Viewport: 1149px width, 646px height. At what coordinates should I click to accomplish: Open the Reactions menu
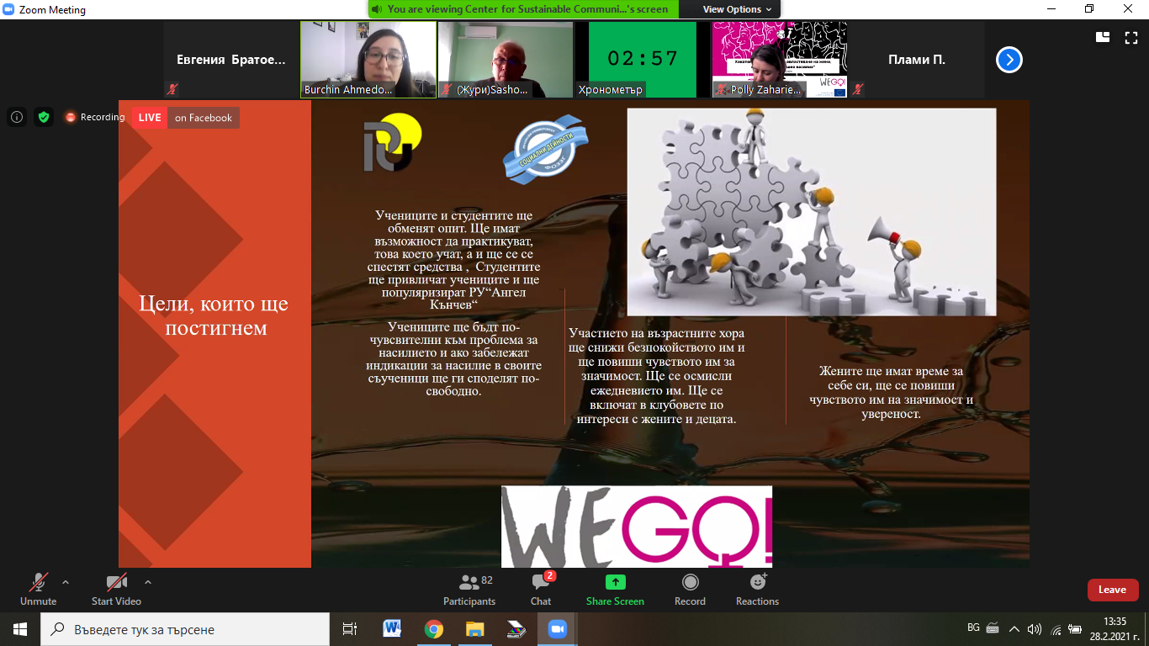point(757,589)
